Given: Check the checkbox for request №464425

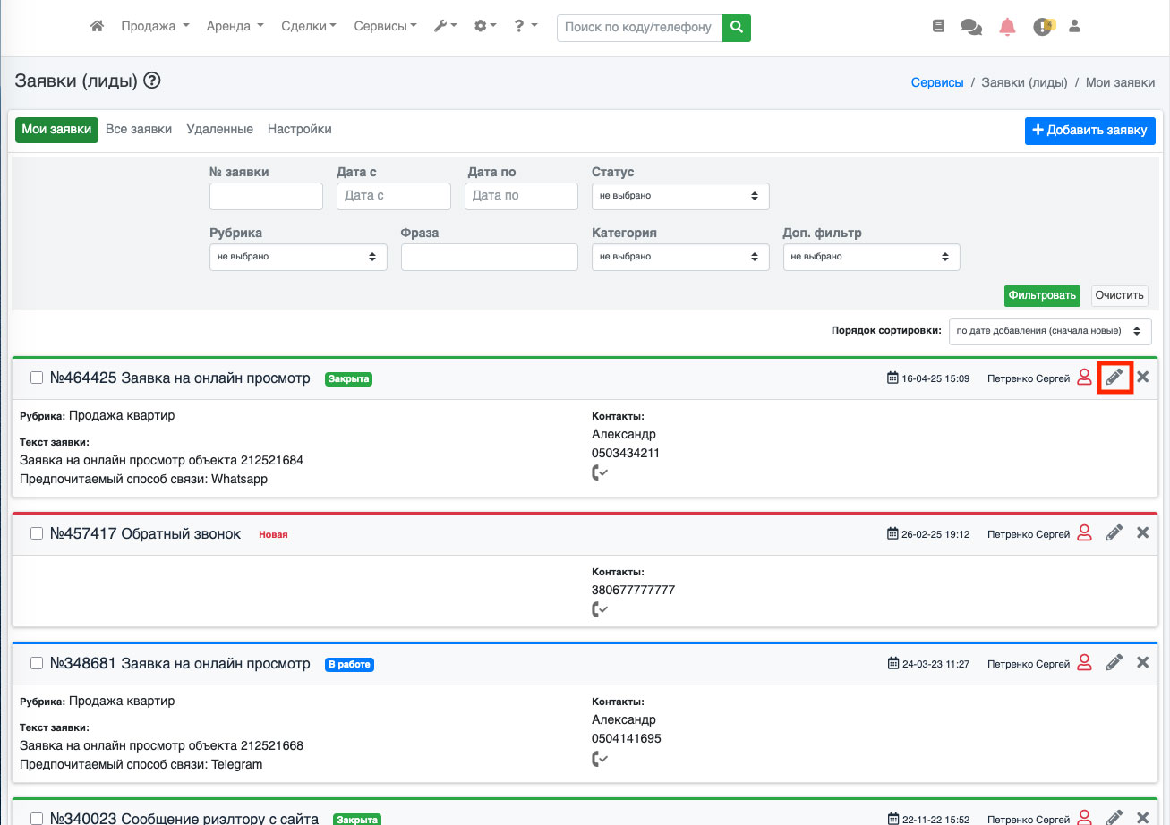Looking at the screenshot, I should (37, 378).
